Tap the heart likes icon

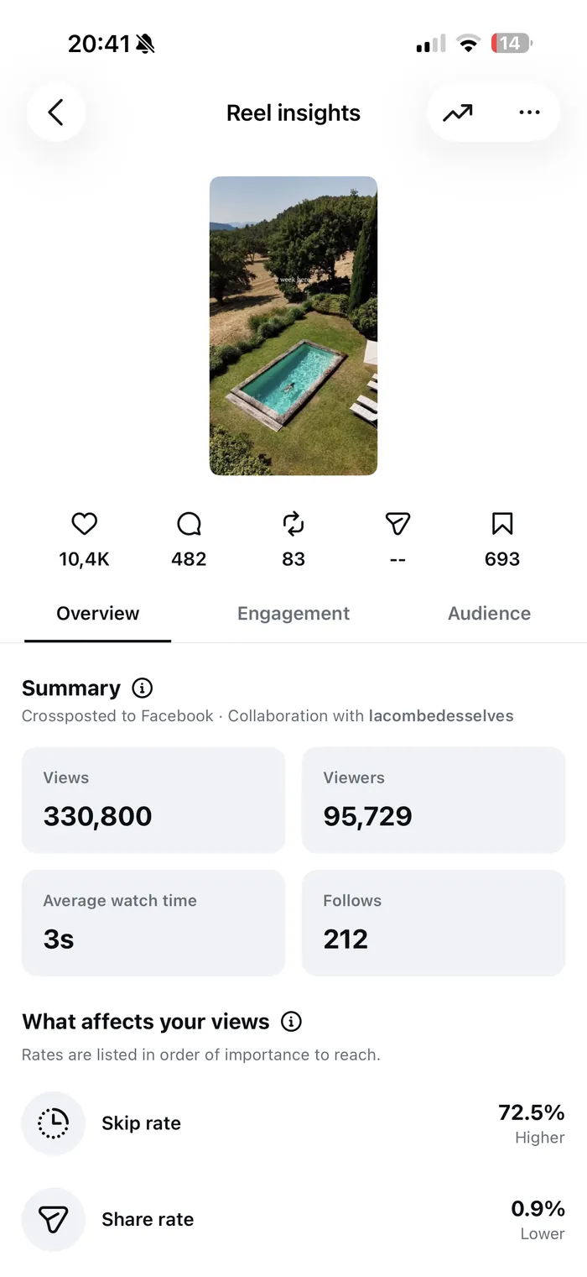tap(84, 524)
